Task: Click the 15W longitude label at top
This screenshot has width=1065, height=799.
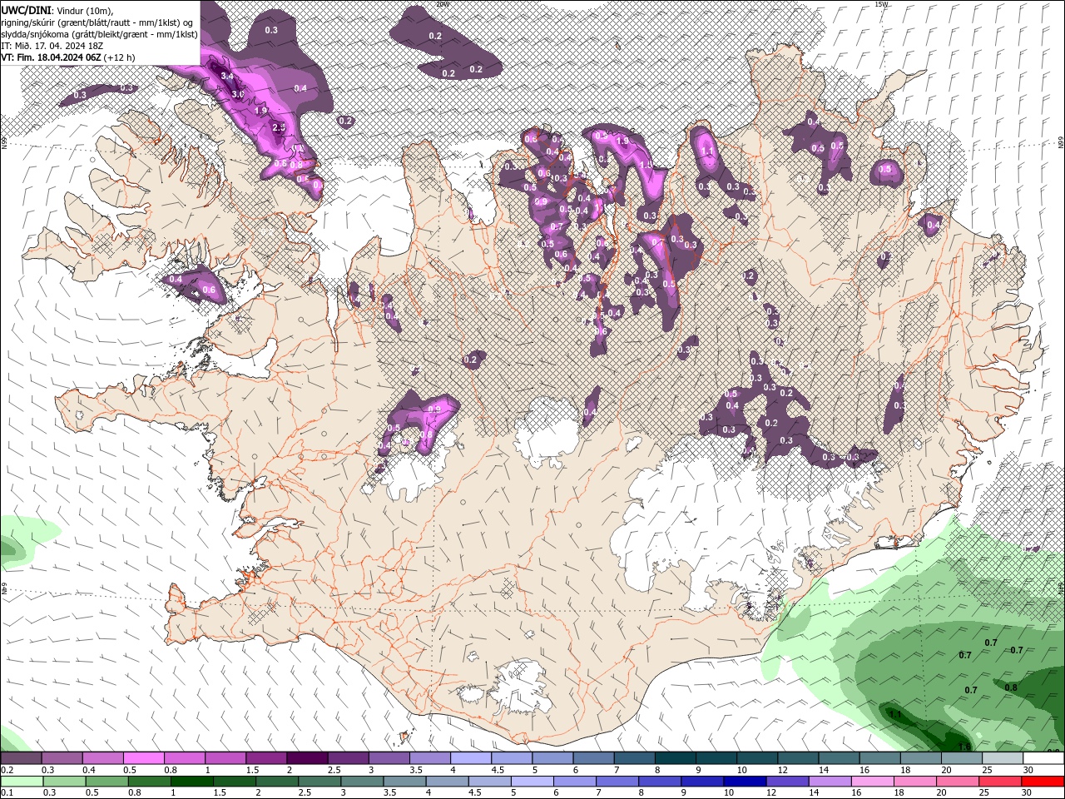Action: click(x=883, y=4)
